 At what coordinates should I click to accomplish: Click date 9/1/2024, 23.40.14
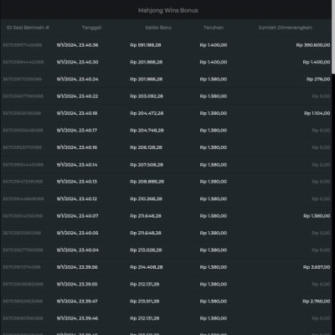click(x=77, y=165)
